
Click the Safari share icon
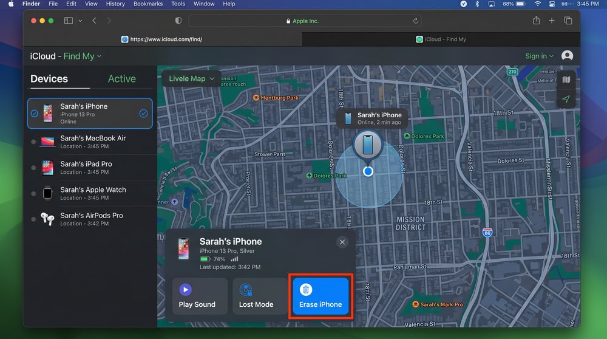coord(536,21)
